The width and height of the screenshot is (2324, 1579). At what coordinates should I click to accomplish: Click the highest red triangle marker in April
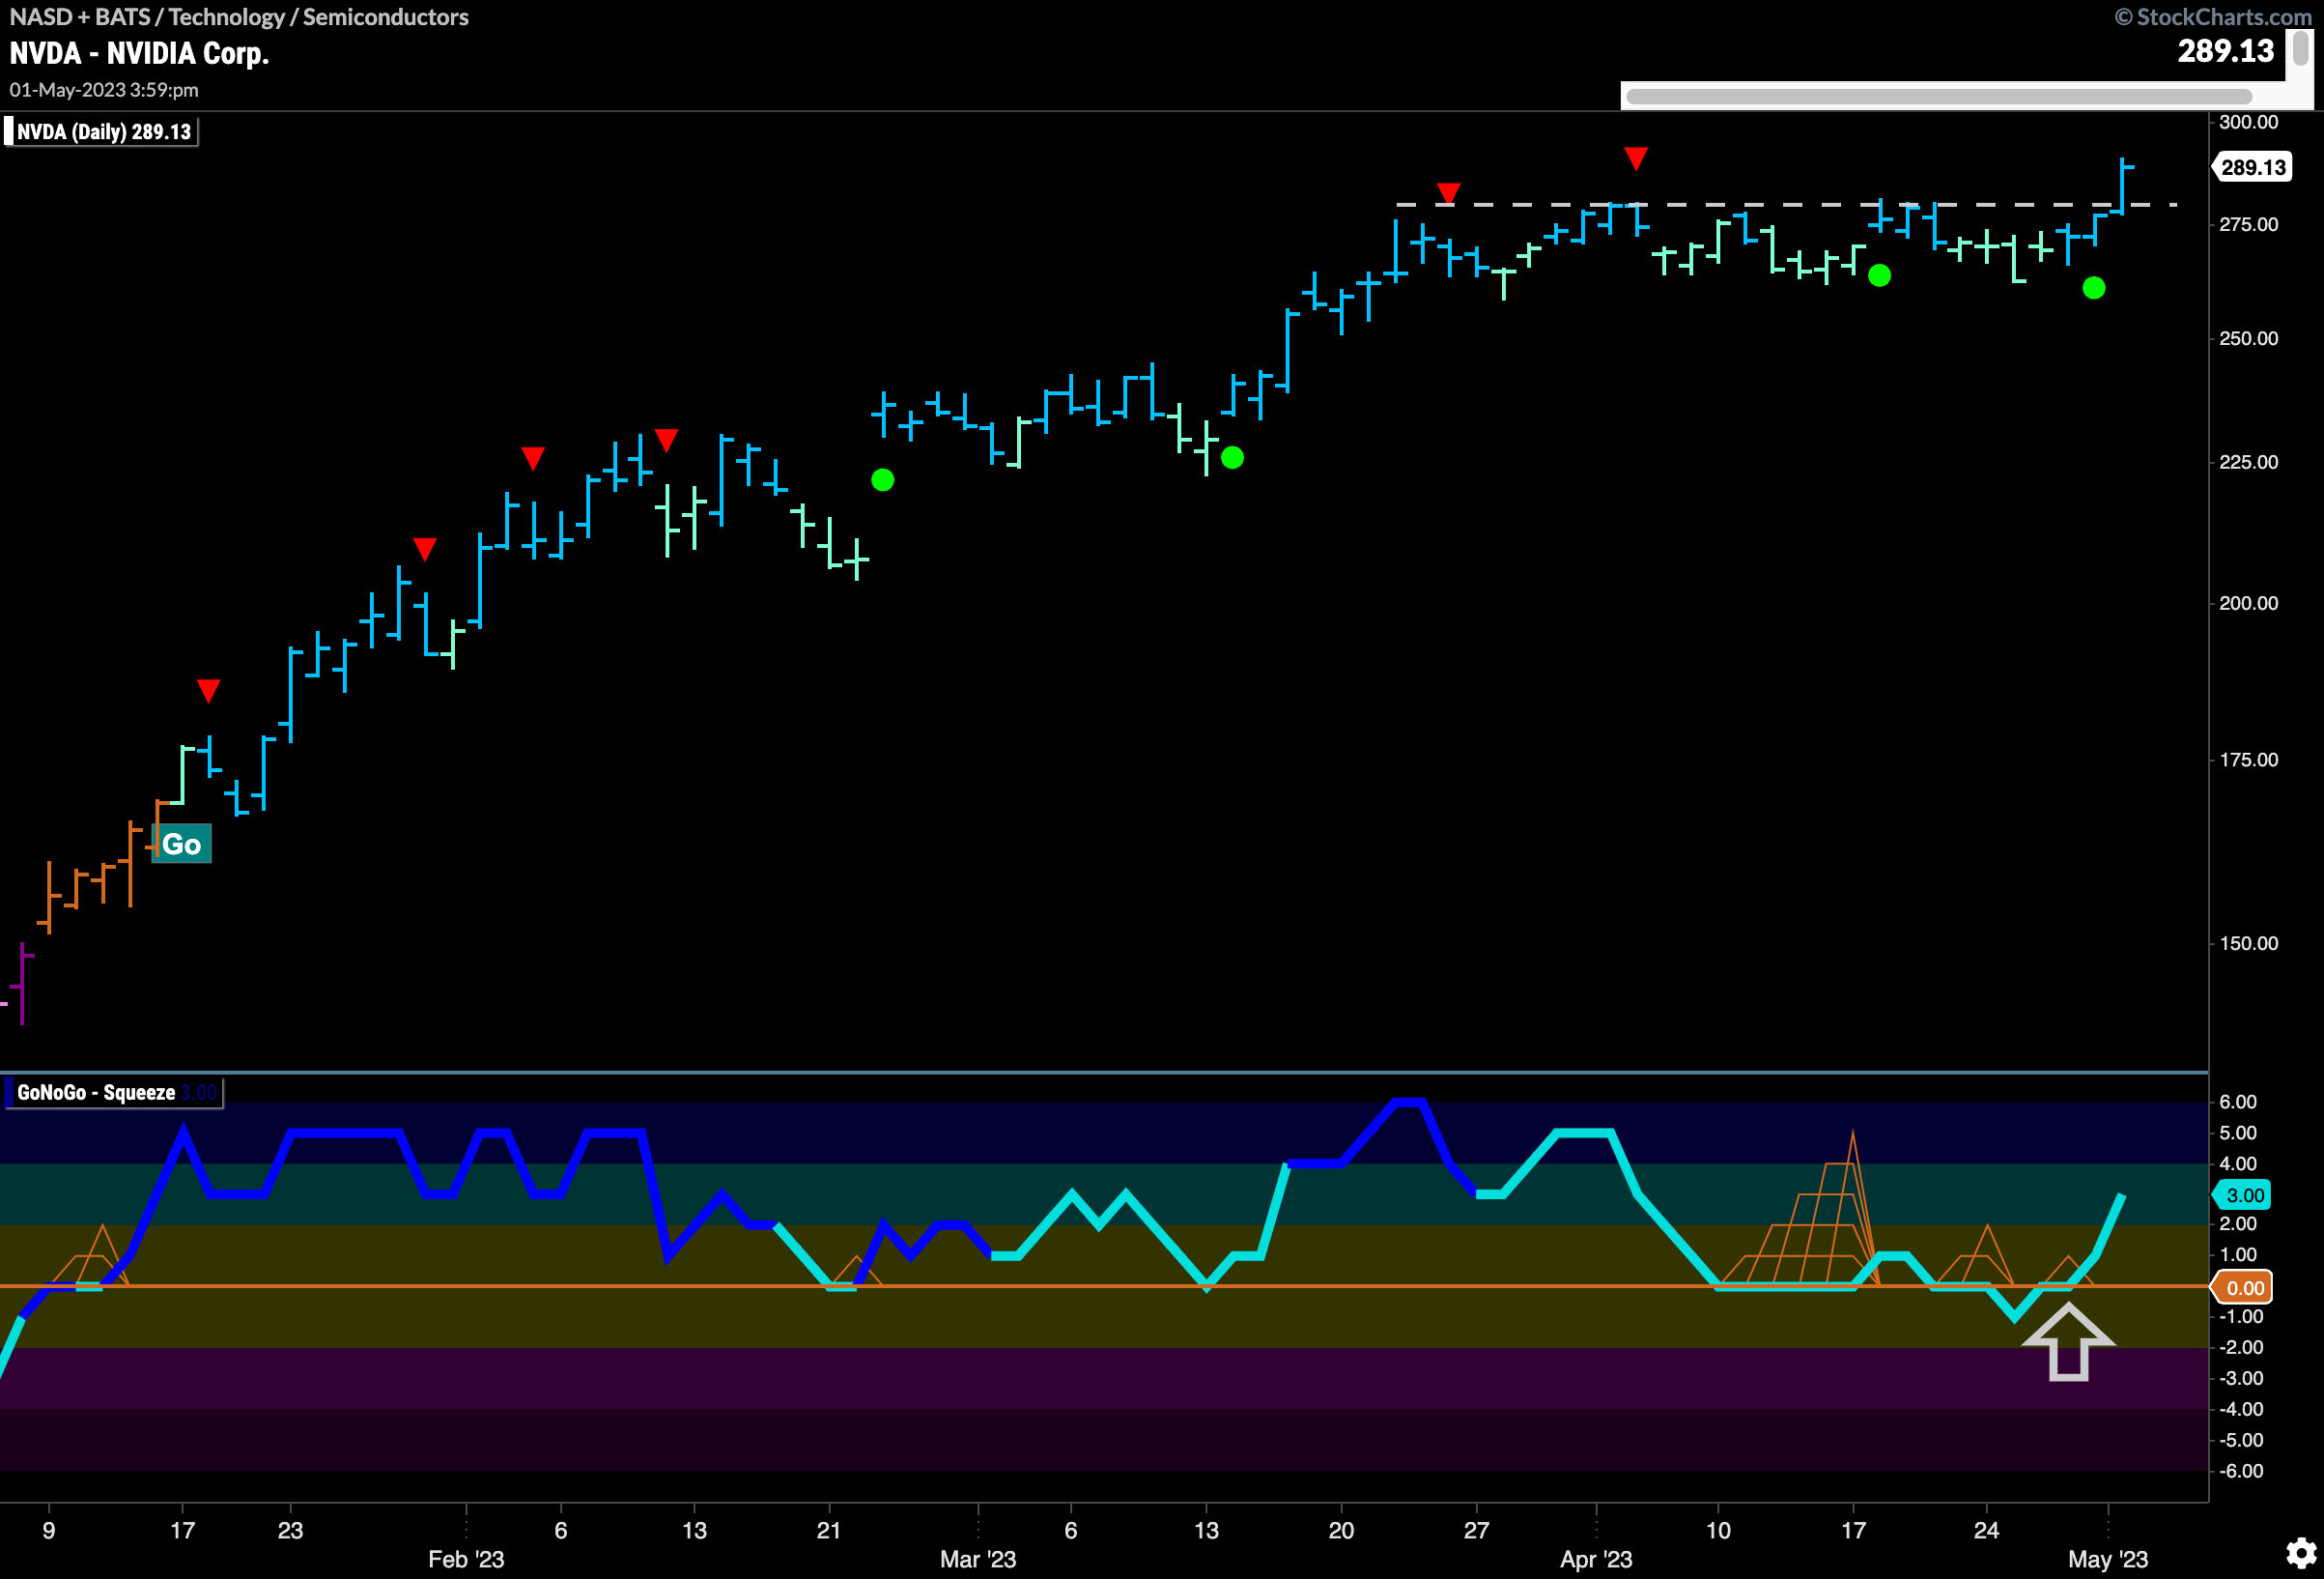(x=1636, y=158)
